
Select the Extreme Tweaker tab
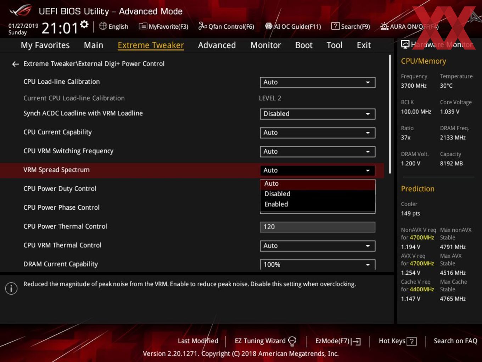(151, 45)
